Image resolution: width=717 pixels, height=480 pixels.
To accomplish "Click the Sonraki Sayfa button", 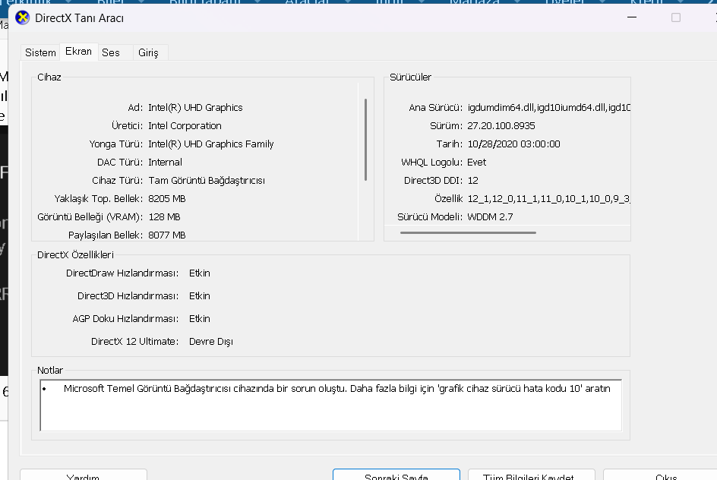I will click(x=396, y=475).
